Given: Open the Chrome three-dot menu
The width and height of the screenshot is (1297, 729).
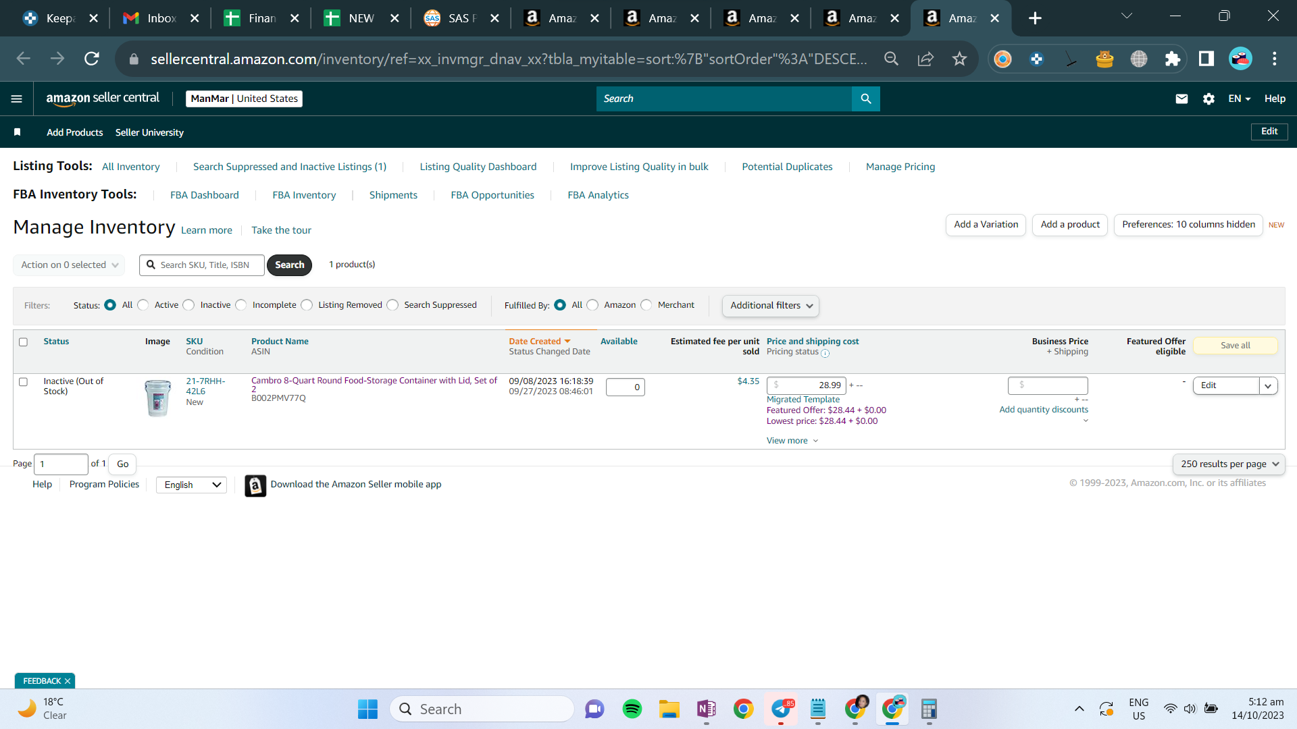Looking at the screenshot, I should point(1275,59).
